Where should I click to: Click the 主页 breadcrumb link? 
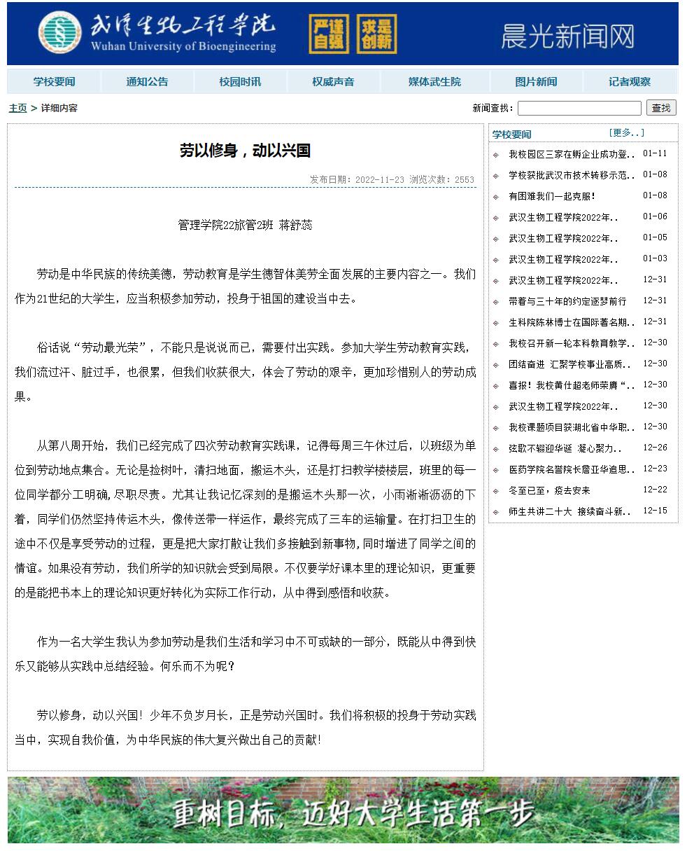tap(17, 108)
